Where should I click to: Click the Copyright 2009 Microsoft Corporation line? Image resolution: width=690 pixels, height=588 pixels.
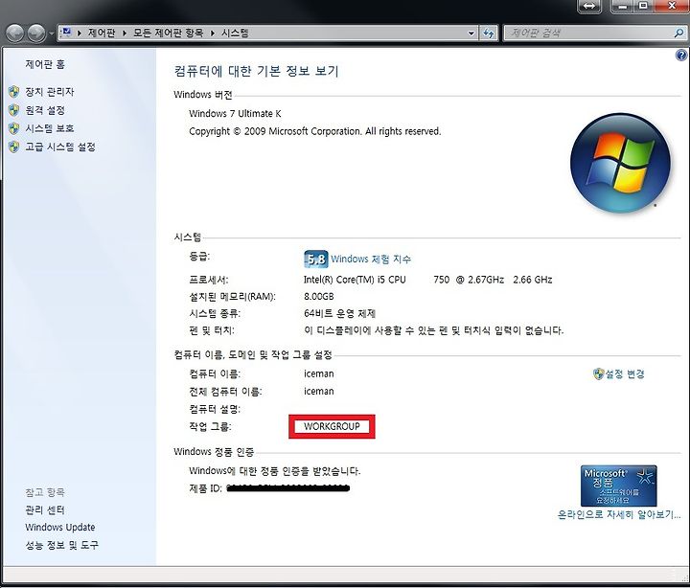[315, 131]
